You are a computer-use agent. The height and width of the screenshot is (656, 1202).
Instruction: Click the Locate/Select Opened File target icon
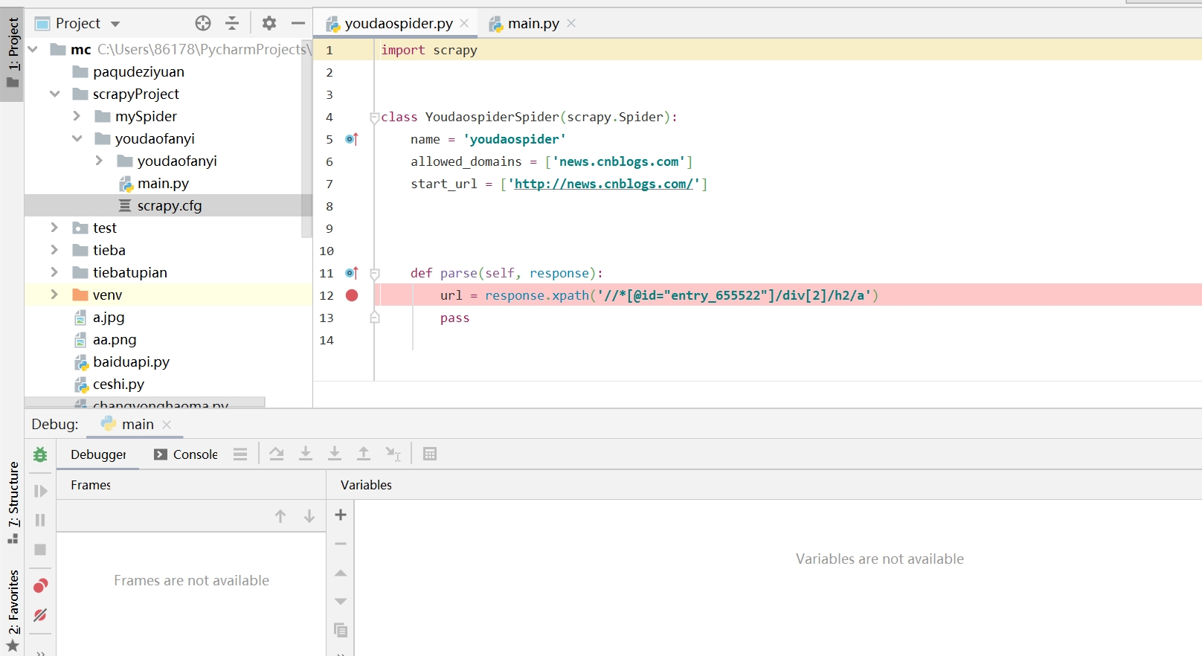point(203,23)
